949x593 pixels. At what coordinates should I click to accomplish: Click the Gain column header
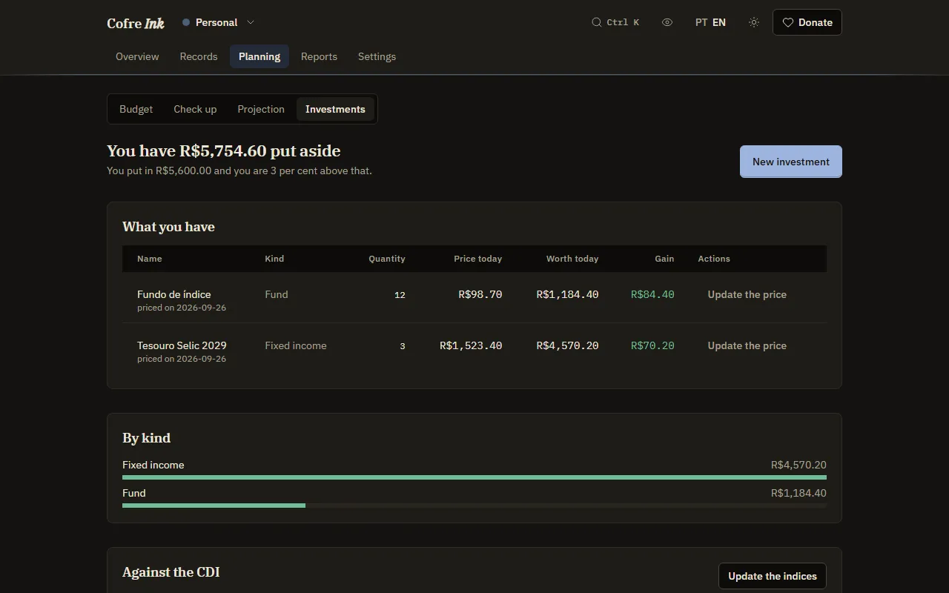coord(664,259)
